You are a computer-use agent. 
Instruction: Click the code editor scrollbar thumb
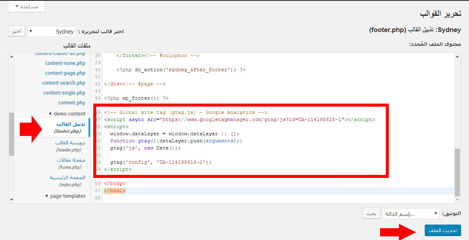[457, 172]
